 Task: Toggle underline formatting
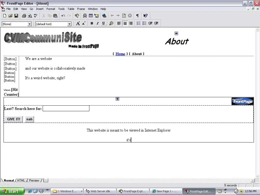(x=103, y=23)
